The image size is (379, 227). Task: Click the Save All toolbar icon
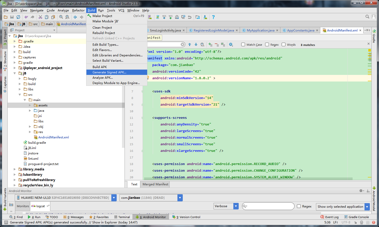click(12, 17)
